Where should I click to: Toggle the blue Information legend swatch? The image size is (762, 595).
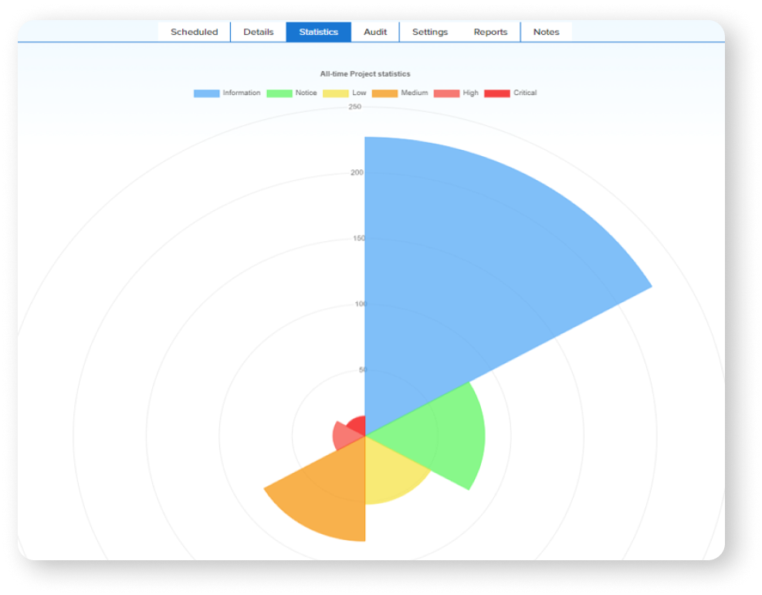pyautogui.click(x=206, y=93)
